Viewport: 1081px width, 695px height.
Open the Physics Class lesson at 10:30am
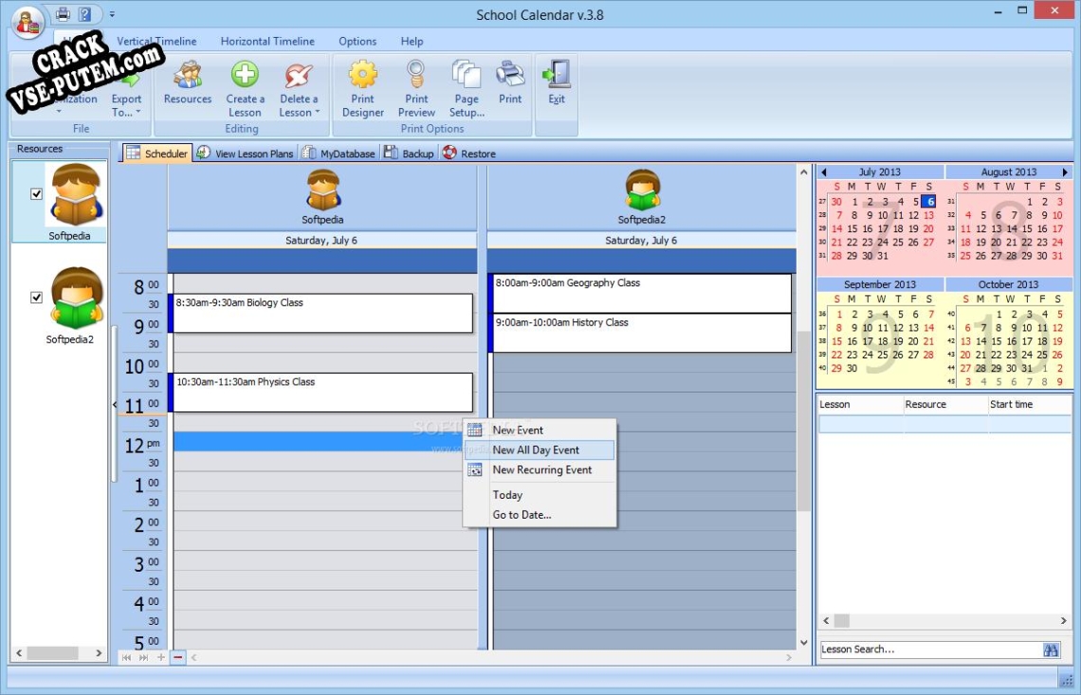(322, 392)
